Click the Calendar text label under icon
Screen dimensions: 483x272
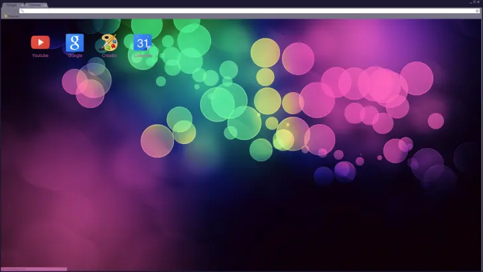[x=143, y=55]
